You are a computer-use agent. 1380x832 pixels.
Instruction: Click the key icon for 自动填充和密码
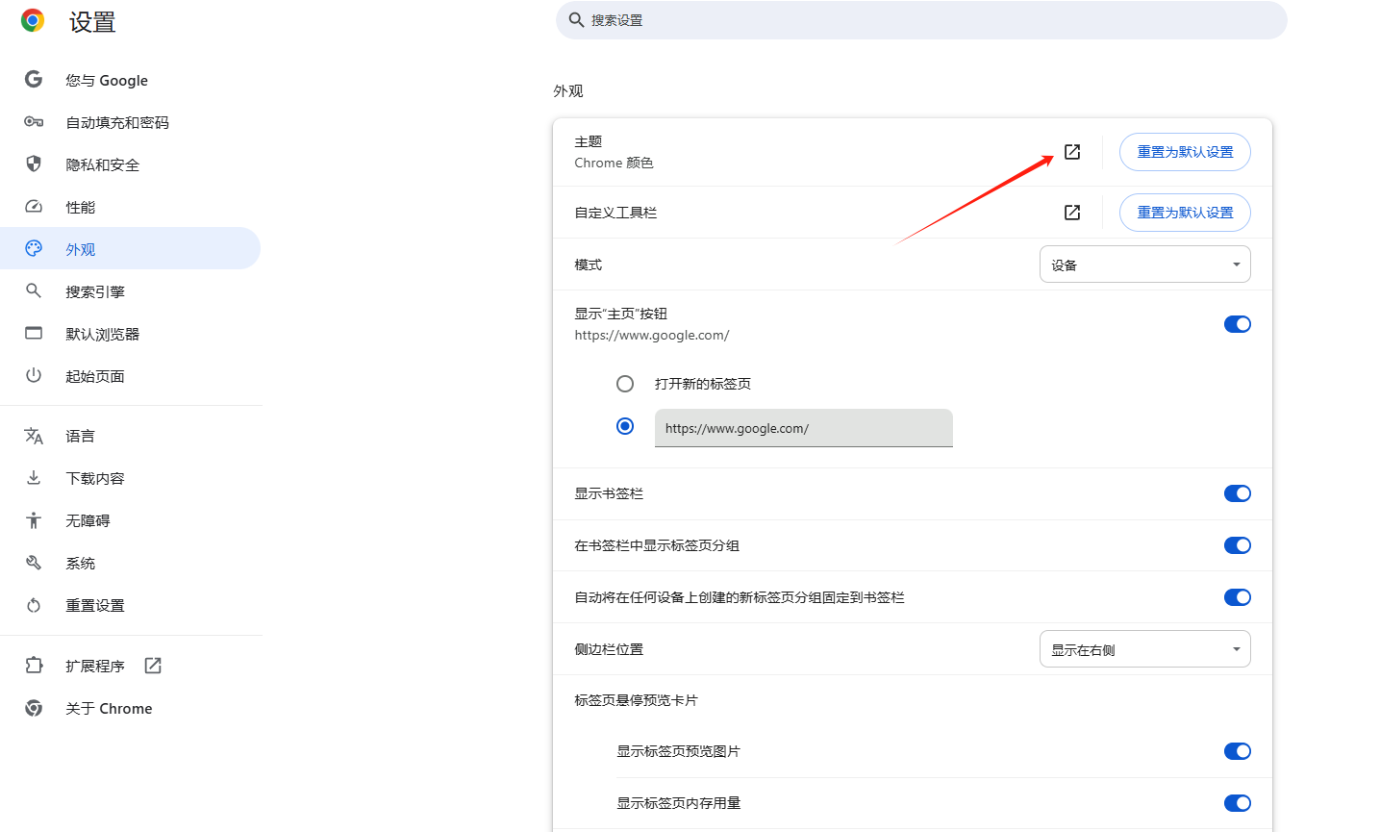coord(34,122)
